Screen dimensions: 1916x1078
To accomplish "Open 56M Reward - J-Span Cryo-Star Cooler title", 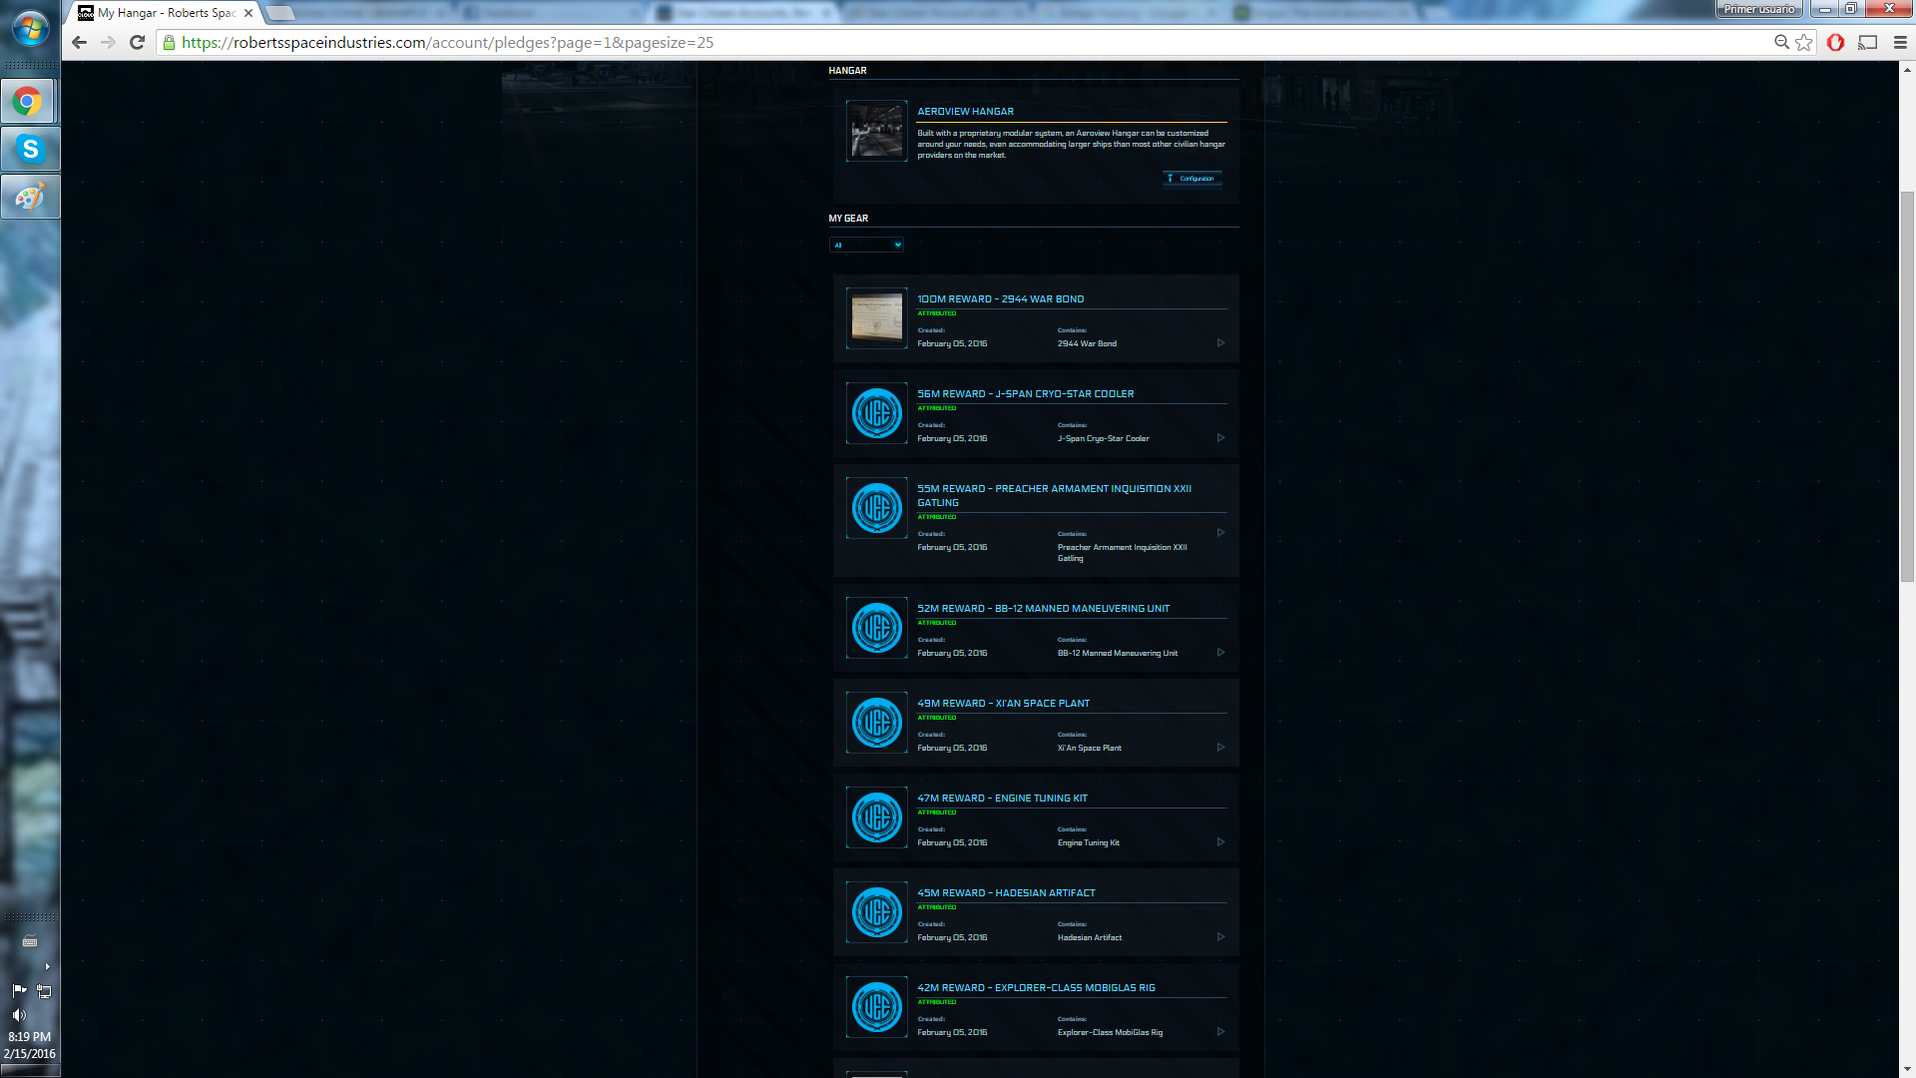I will (x=1025, y=394).
